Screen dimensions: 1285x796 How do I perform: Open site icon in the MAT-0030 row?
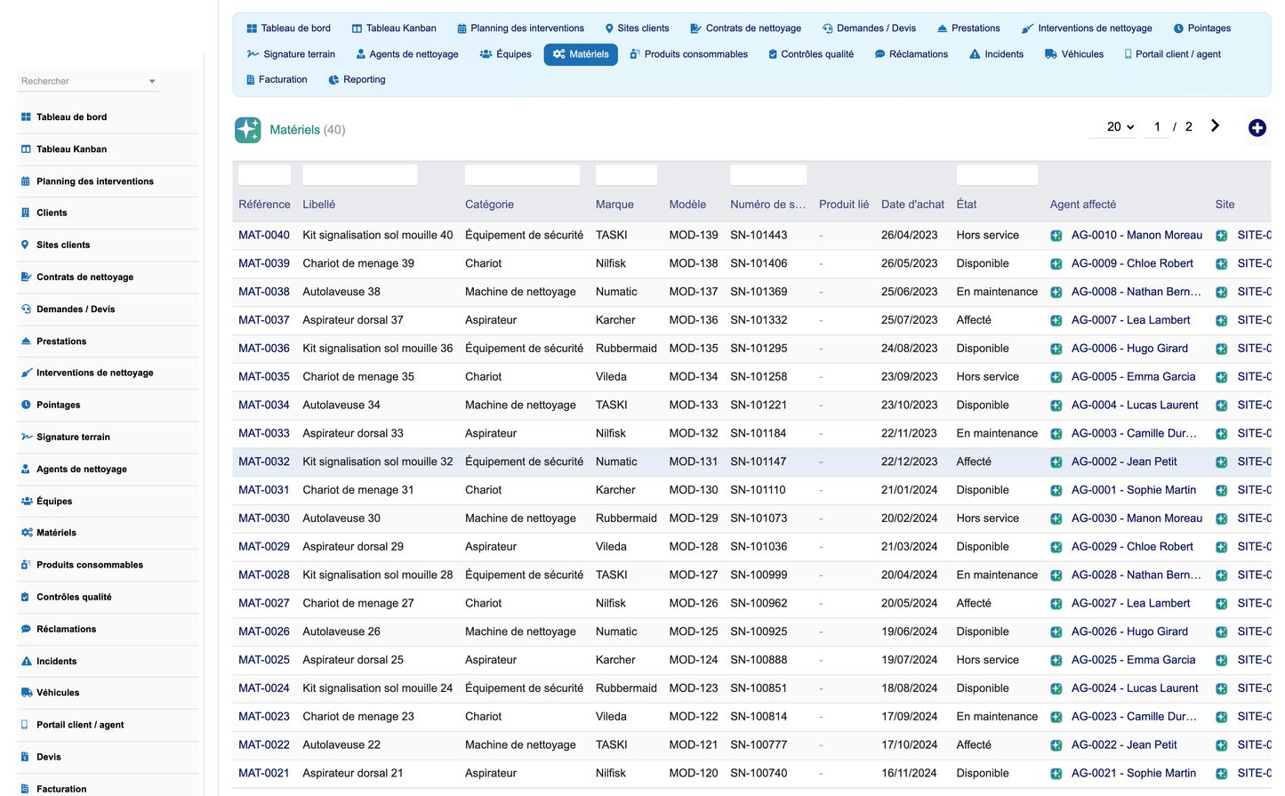1221,519
